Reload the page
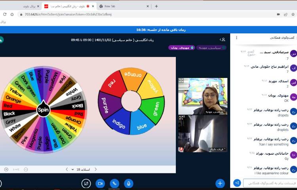Viewport: 297px width, 190px height. click(x=5, y=14)
